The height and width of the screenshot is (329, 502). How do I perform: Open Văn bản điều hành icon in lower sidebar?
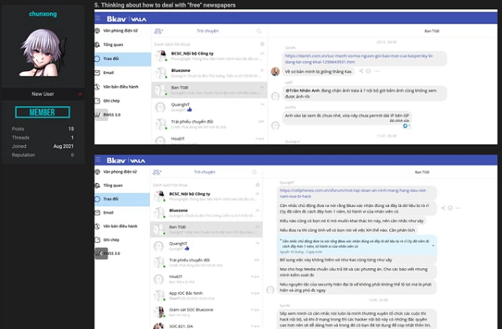[97, 226]
